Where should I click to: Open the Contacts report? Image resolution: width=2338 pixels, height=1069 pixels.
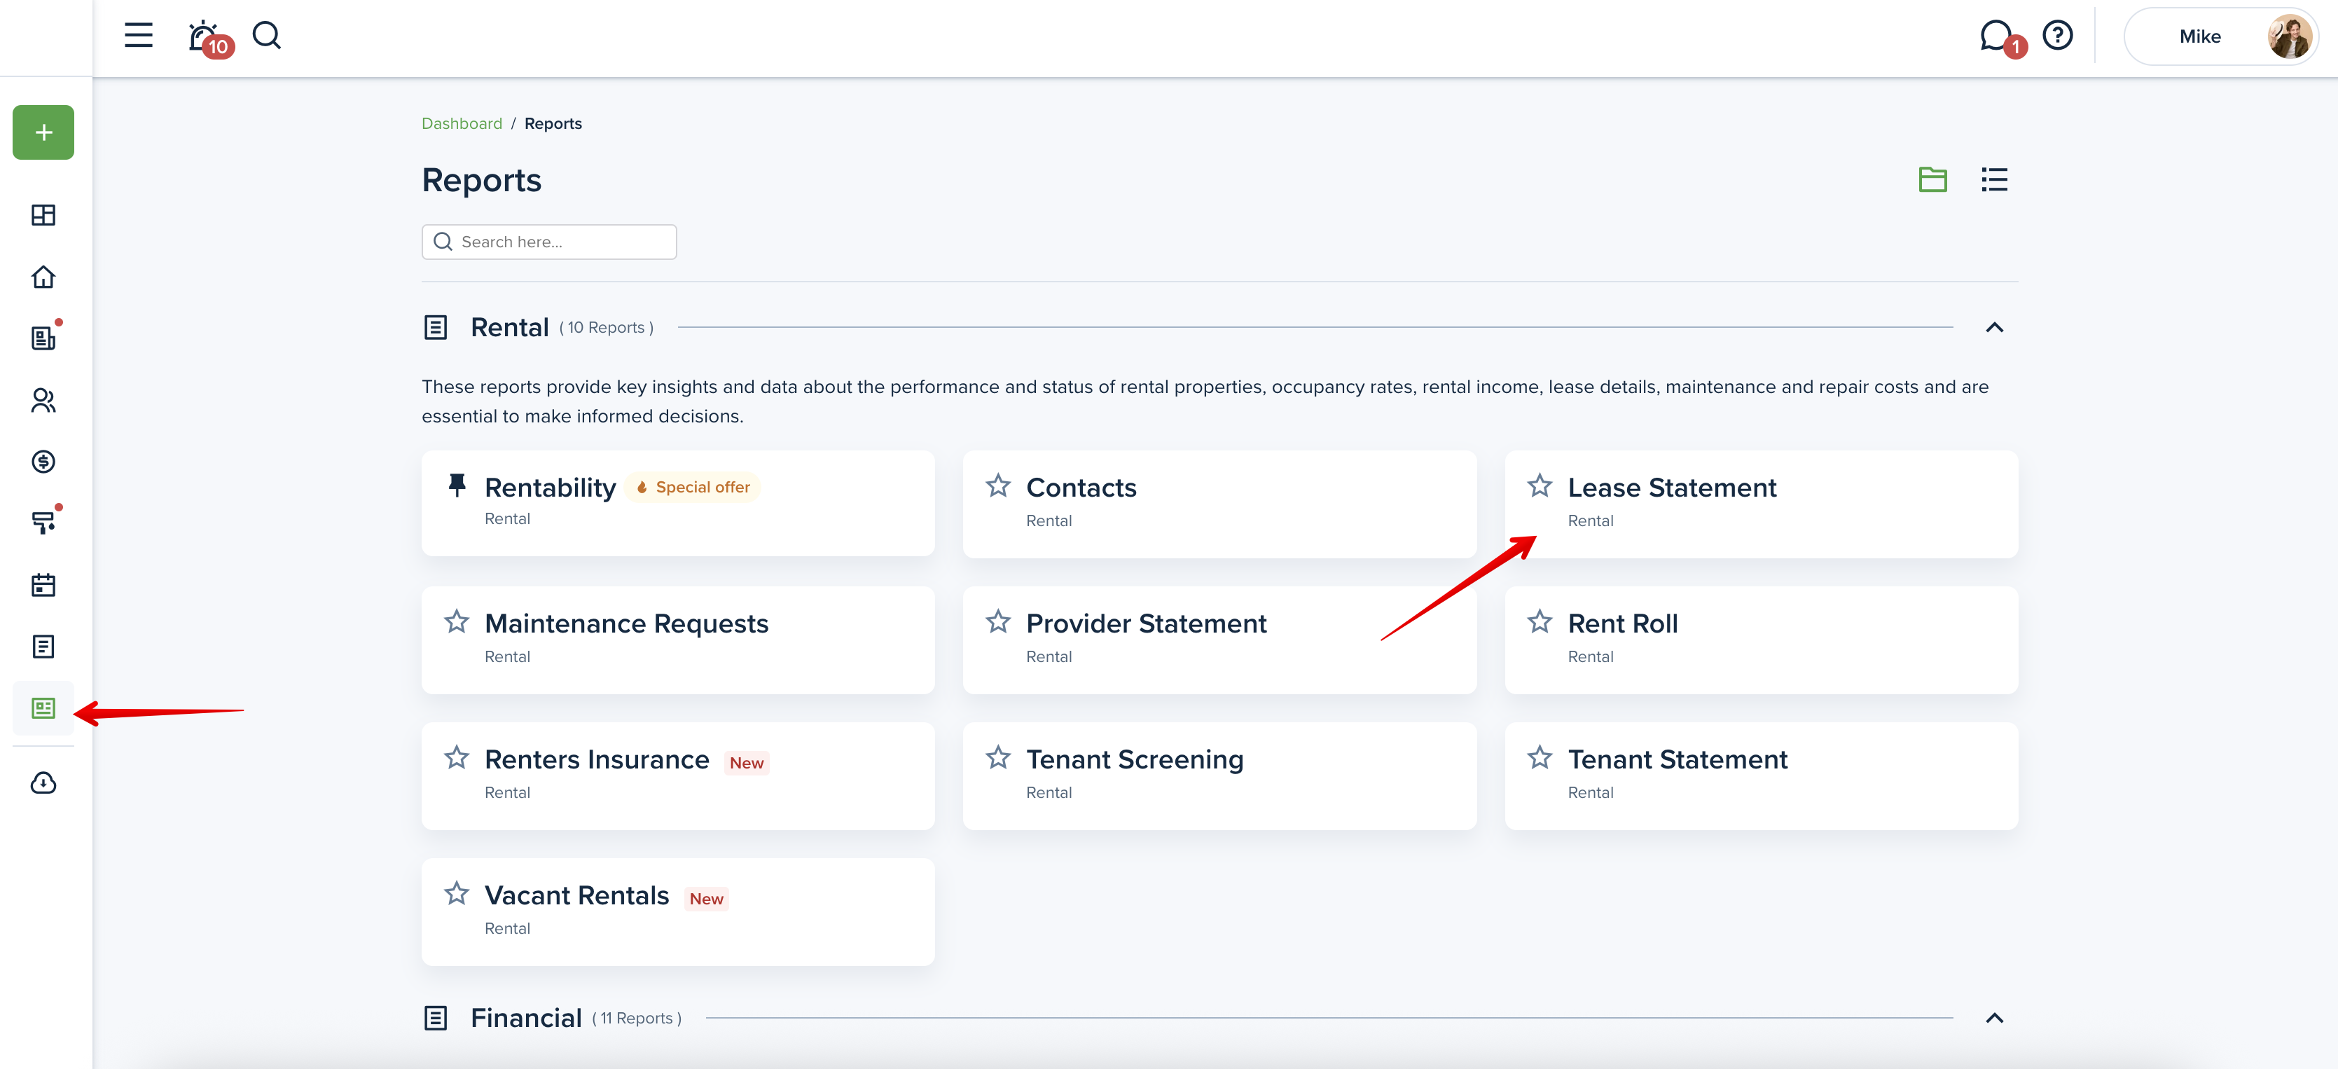(1219, 504)
